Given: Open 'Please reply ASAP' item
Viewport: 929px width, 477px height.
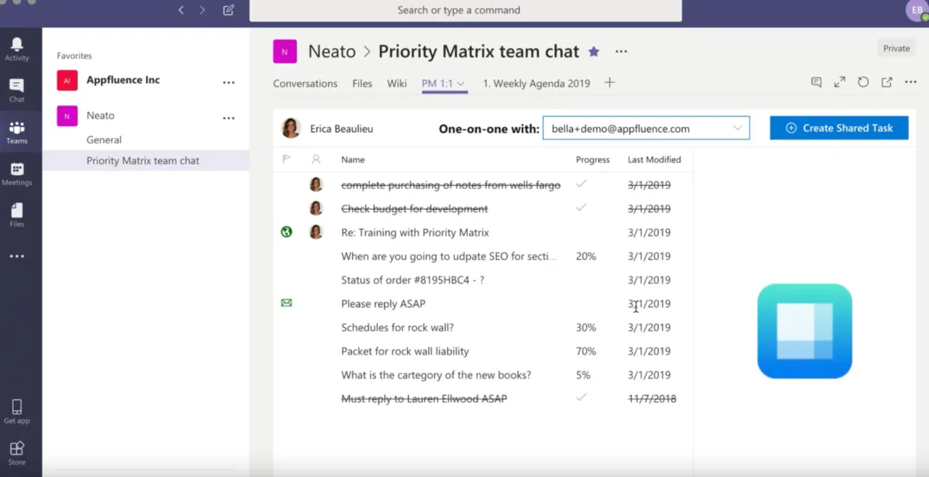Looking at the screenshot, I should click(x=383, y=304).
